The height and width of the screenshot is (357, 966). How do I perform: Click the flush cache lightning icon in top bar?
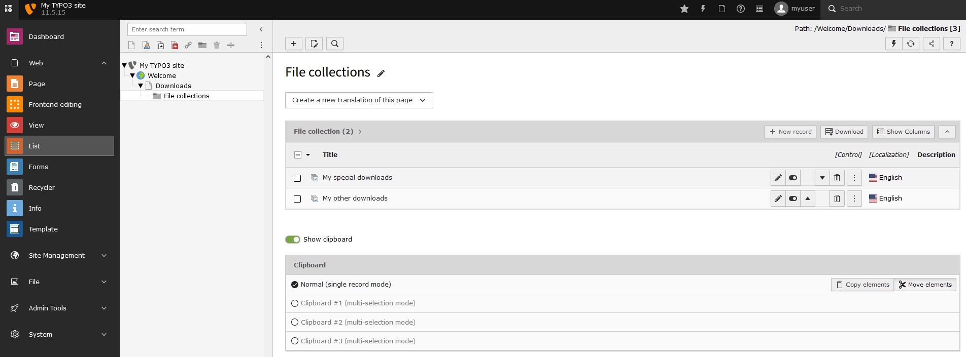[x=703, y=9]
